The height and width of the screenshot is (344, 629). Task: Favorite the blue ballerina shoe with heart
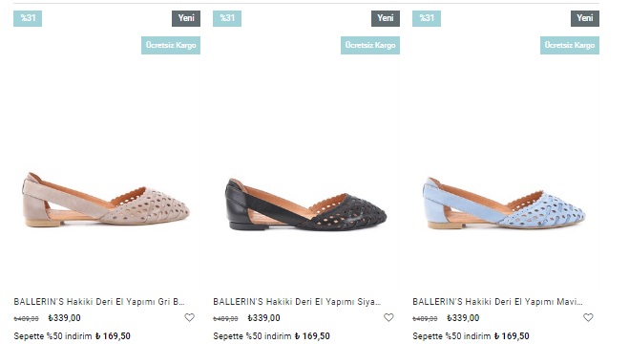[x=588, y=317]
